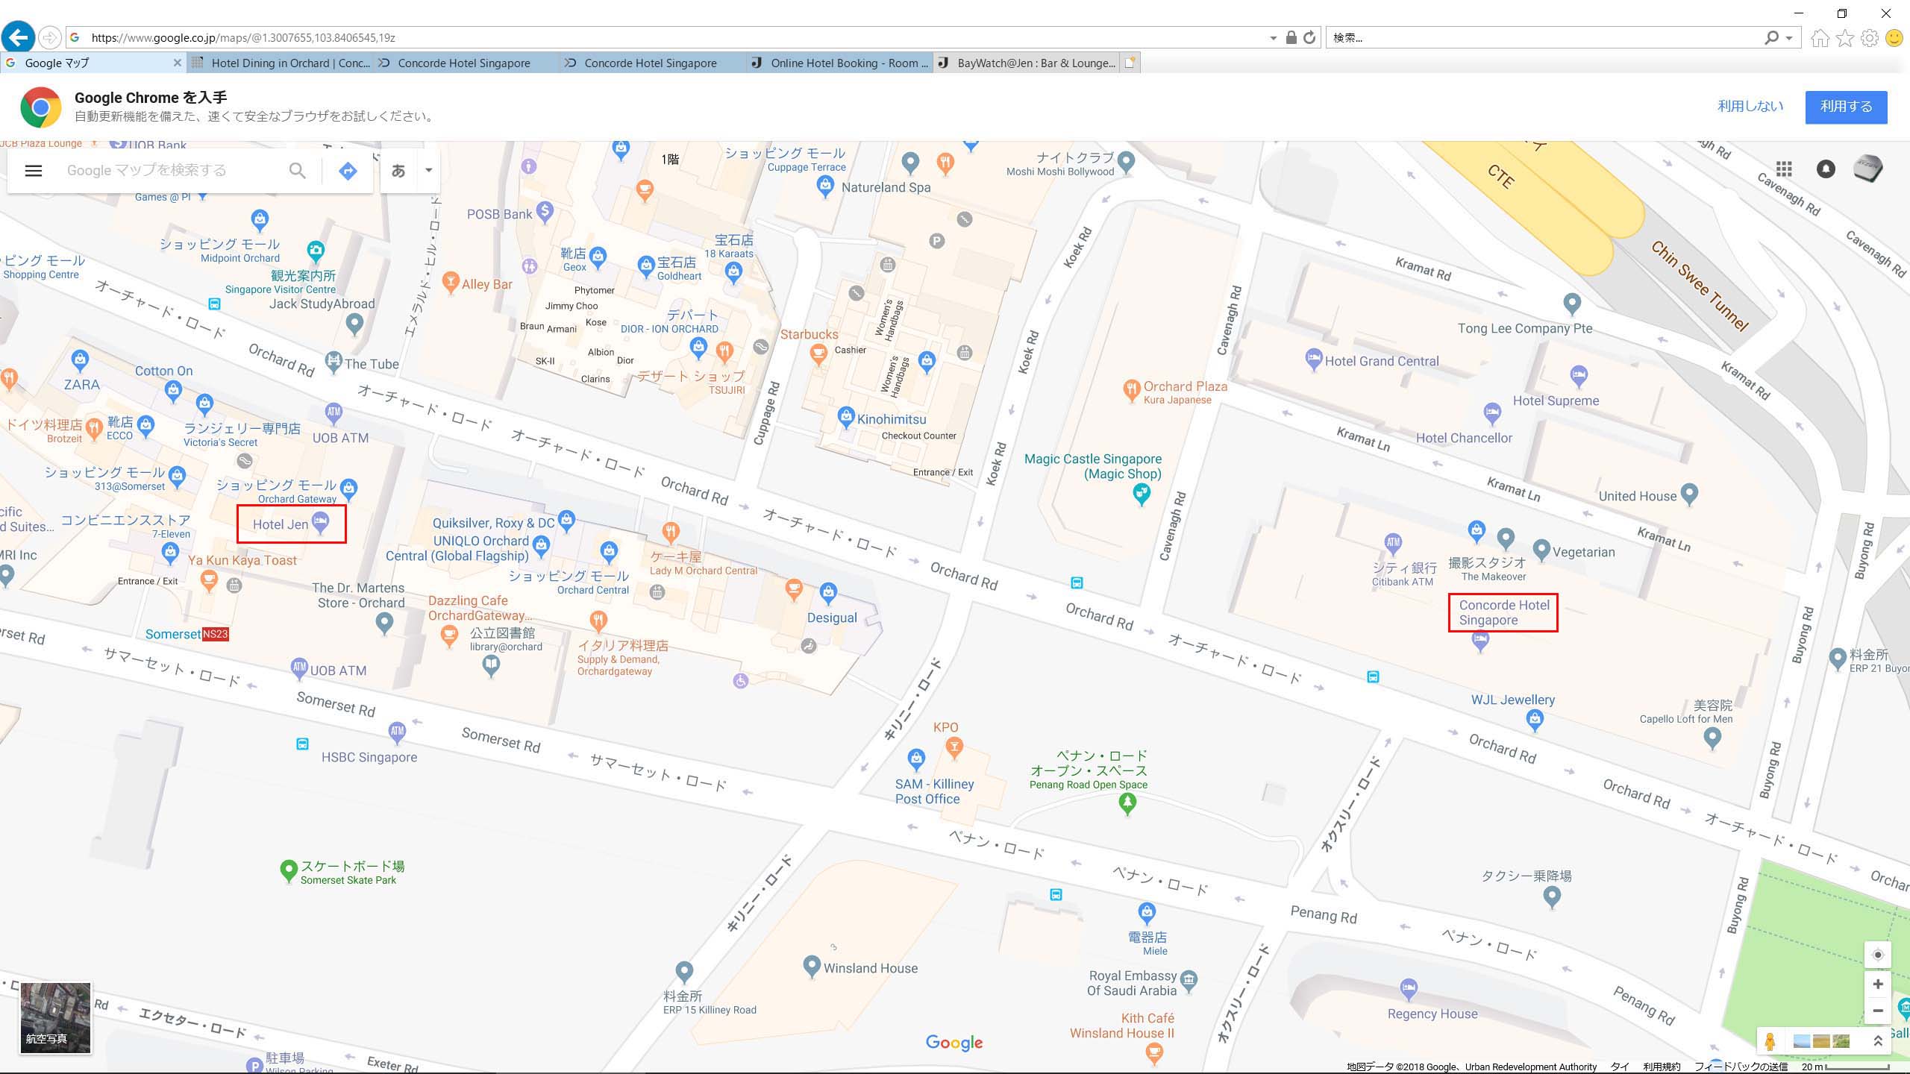Click the United House pin
This screenshot has width=1910, height=1074.
1690,494
